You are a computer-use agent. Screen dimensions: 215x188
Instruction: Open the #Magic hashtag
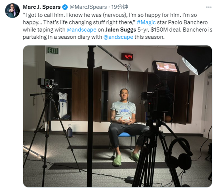pyautogui.click(x=146, y=22)
